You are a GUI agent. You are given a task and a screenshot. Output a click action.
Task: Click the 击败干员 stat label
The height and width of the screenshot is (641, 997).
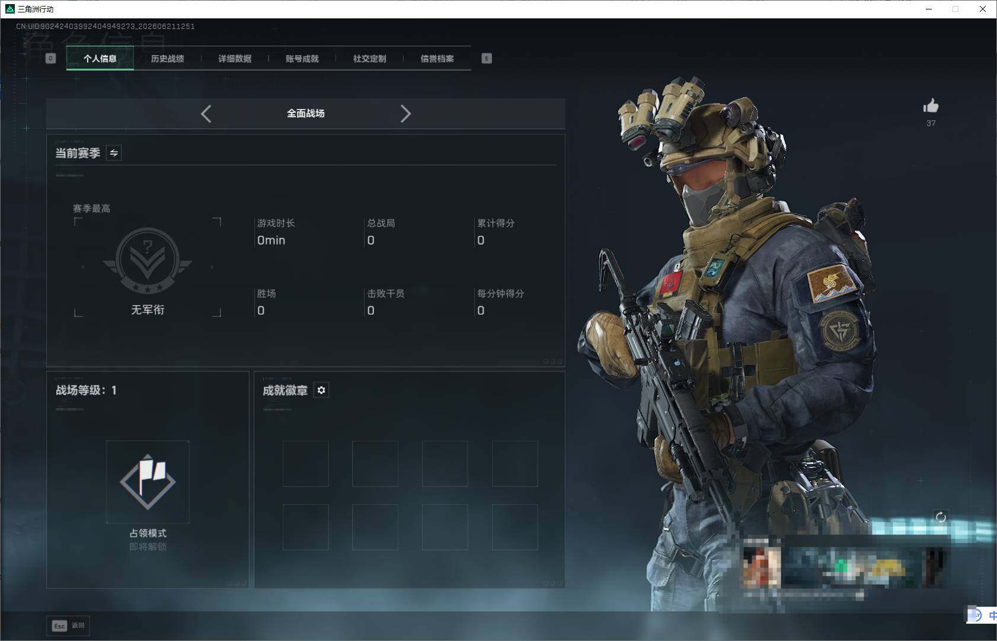[x=386, y=293]
